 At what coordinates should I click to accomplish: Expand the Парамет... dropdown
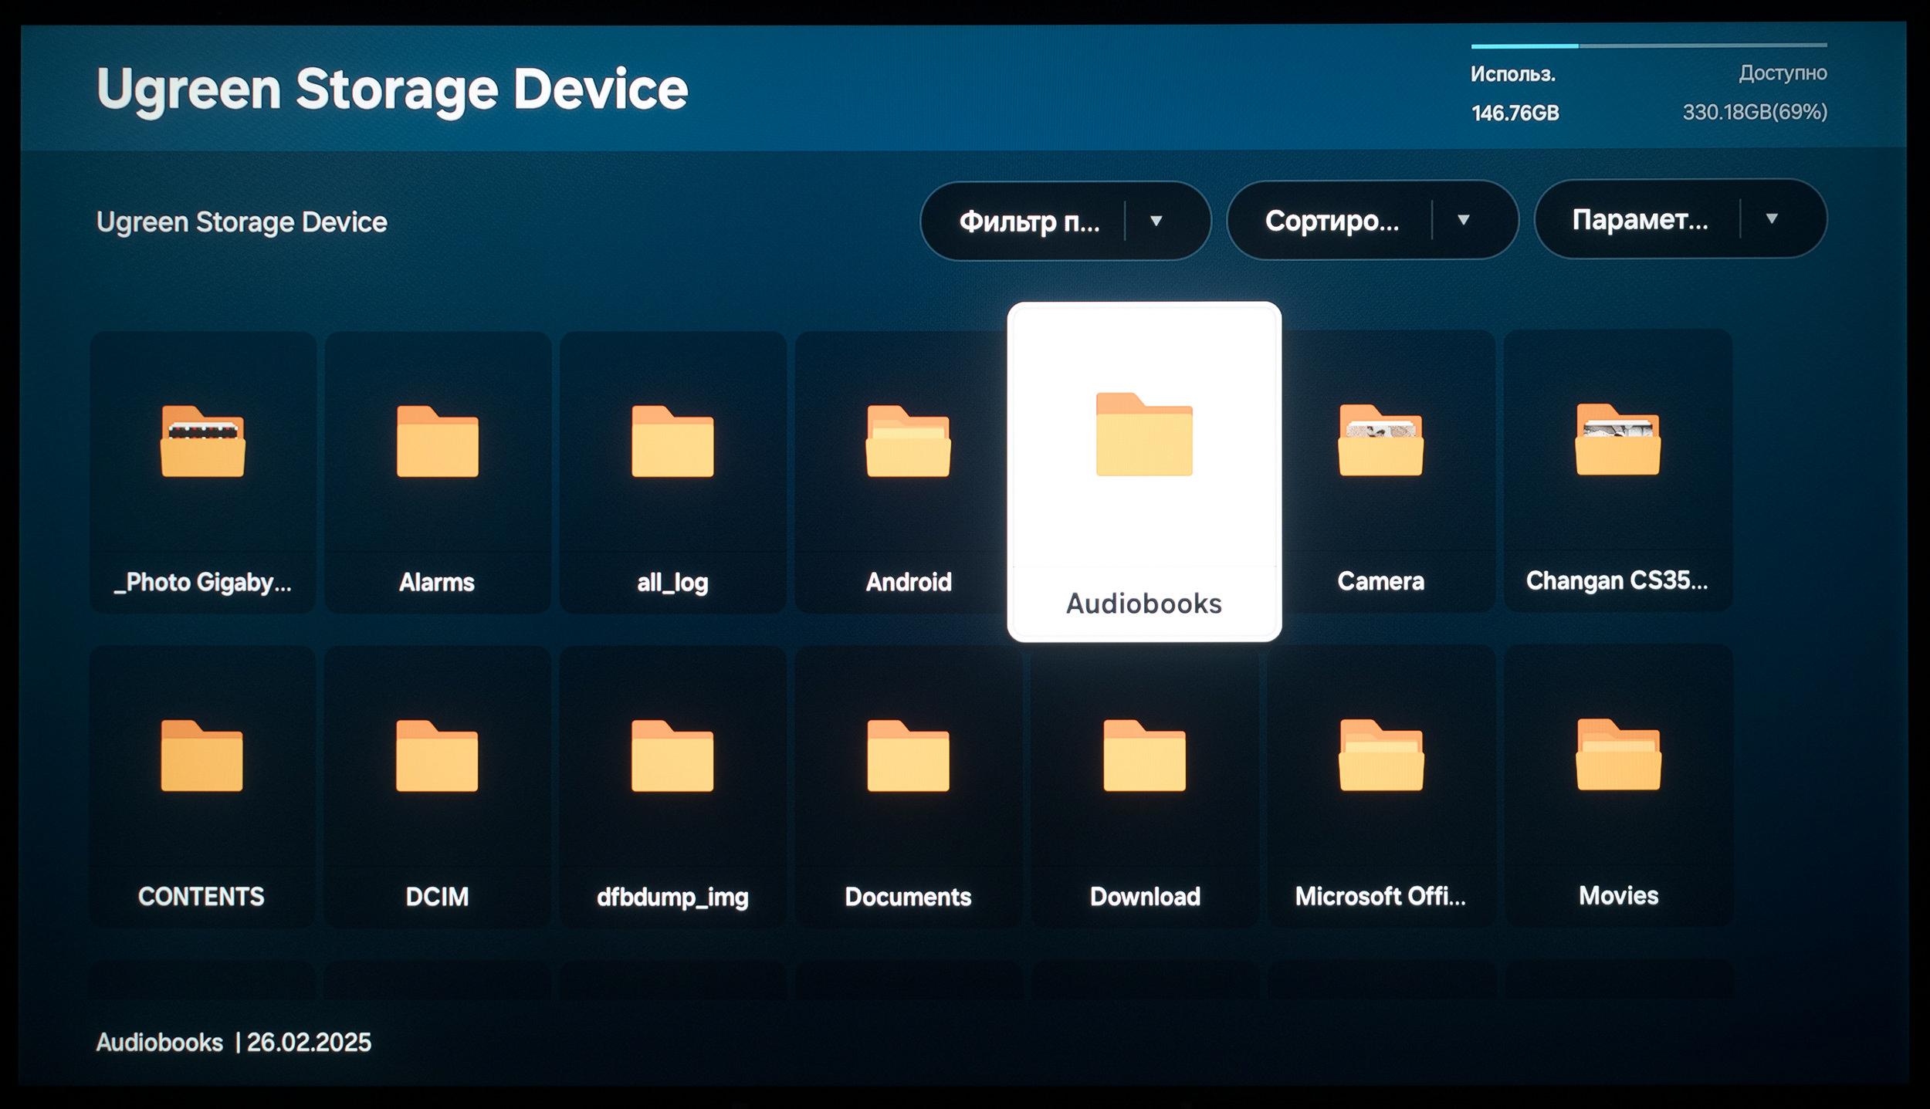(1680, 219)
